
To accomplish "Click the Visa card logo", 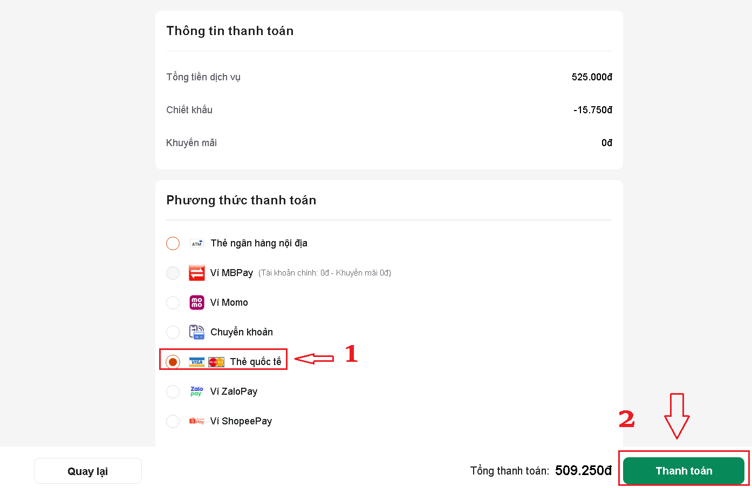I will click(x=197, y=362).
